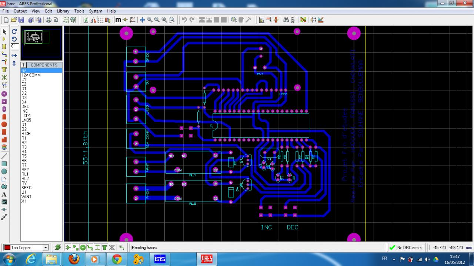Select the 2D text 'A' tool
This screenshot has height=266, width=474.
pos(4,194)
